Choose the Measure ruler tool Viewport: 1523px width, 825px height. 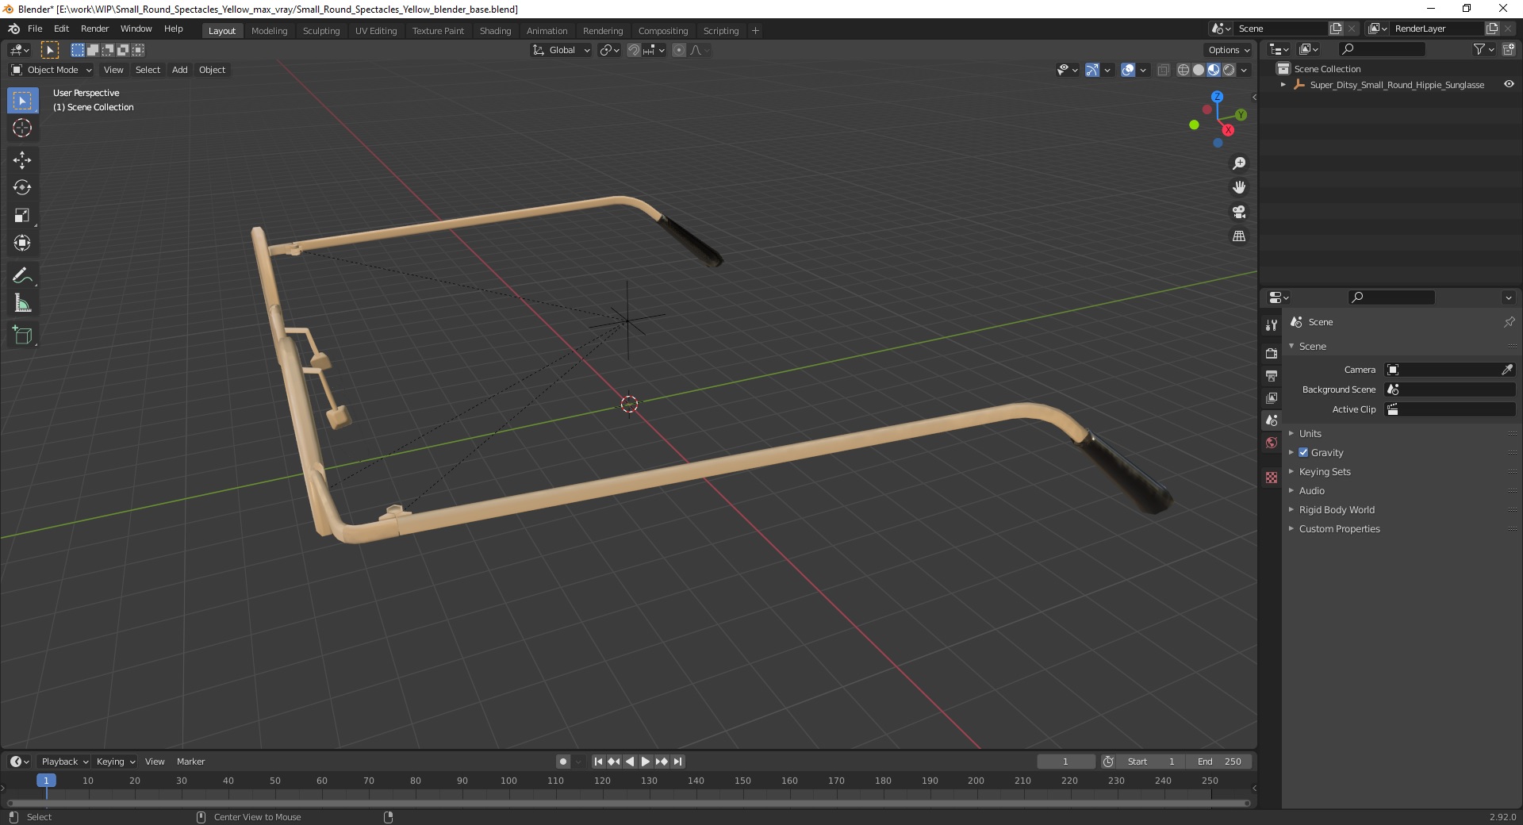coord(22,304)
